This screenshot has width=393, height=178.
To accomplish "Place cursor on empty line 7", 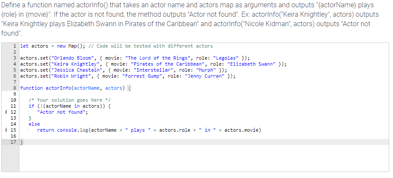I will (x=204, y=82).
